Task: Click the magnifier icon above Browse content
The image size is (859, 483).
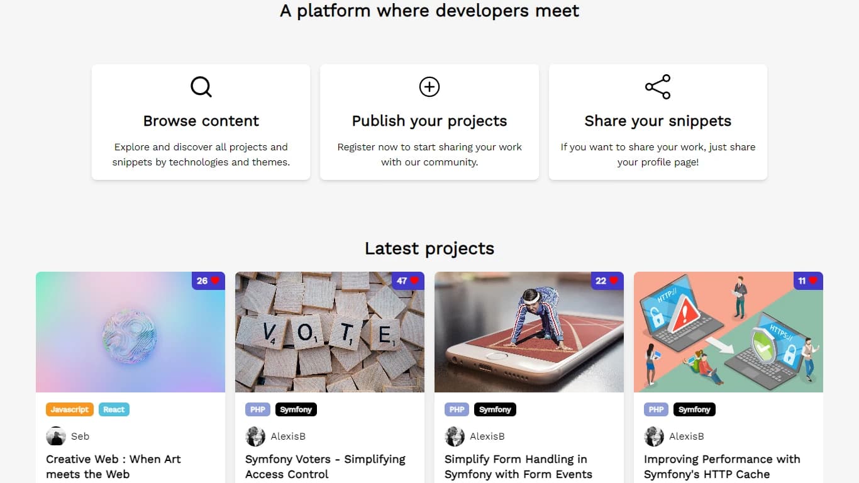Action: pyautogui.click(x=201, y=87)
